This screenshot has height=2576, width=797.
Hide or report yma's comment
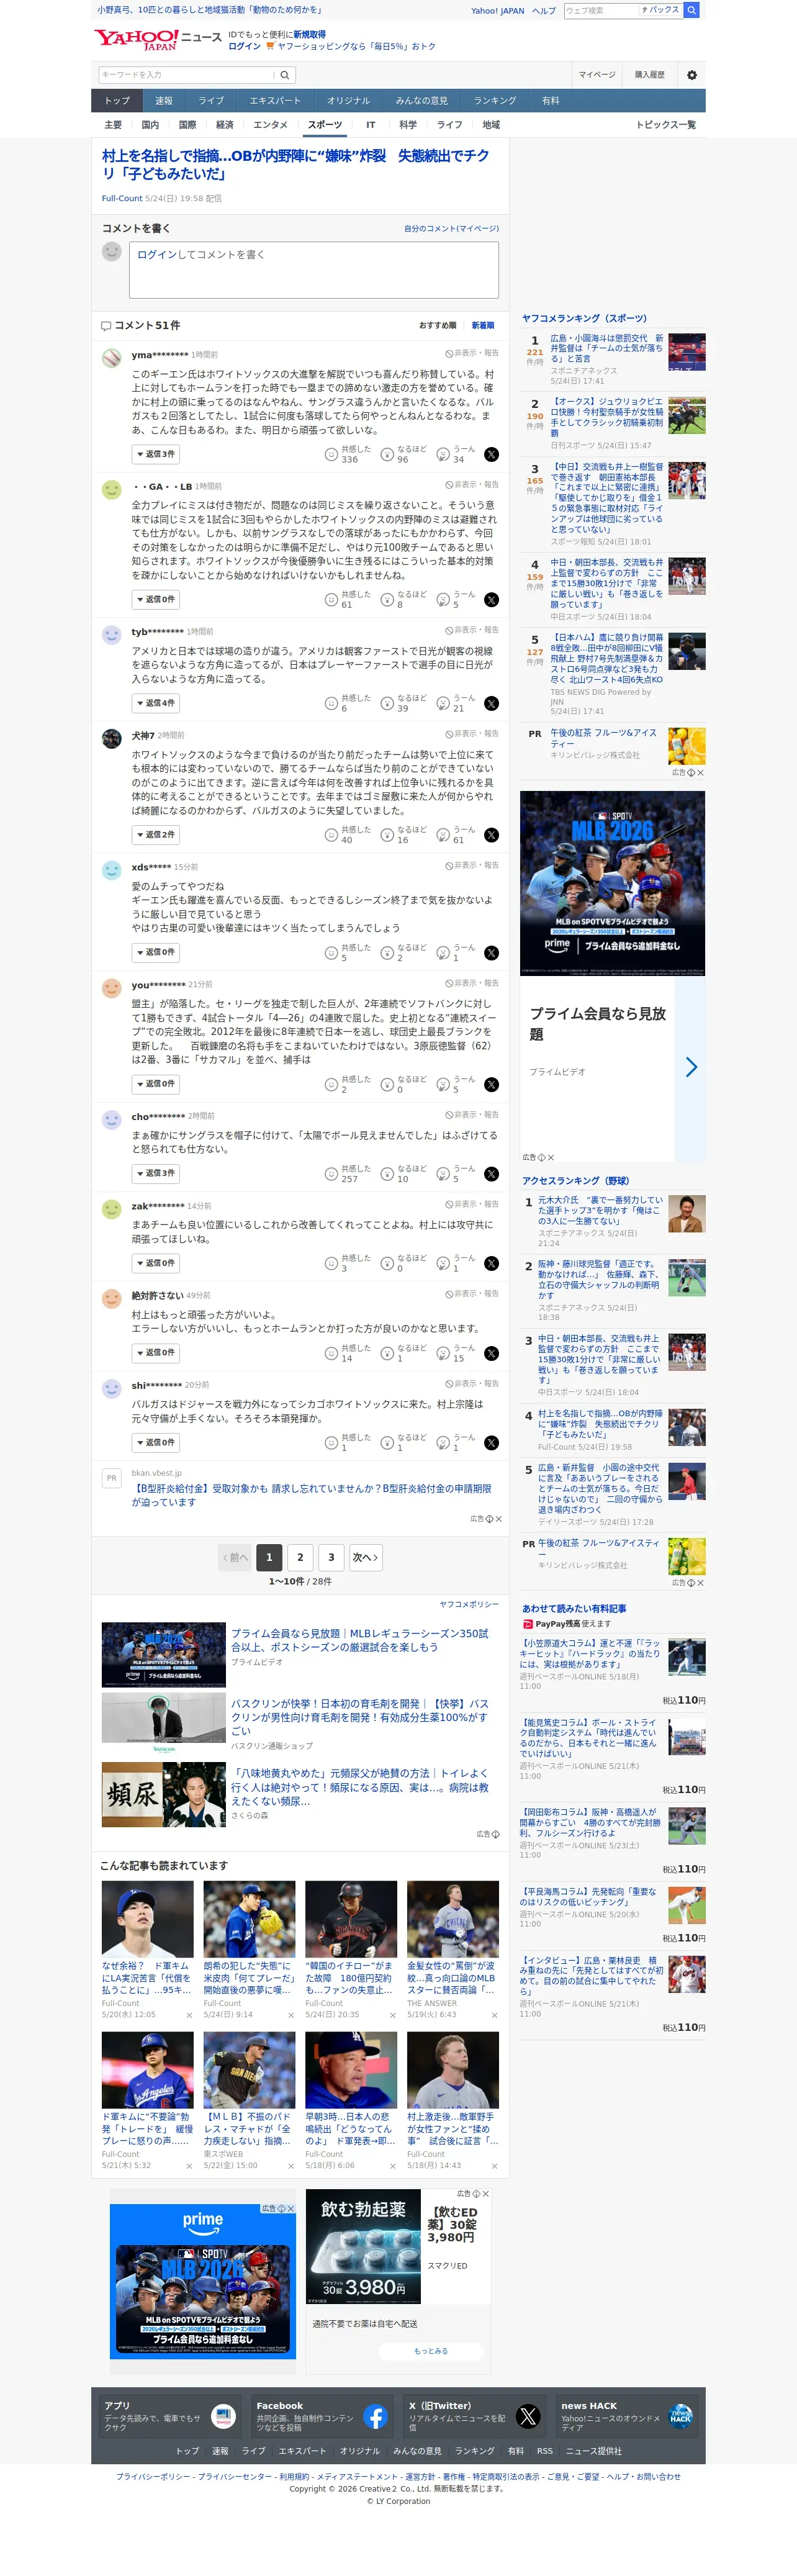pos(472,354)
